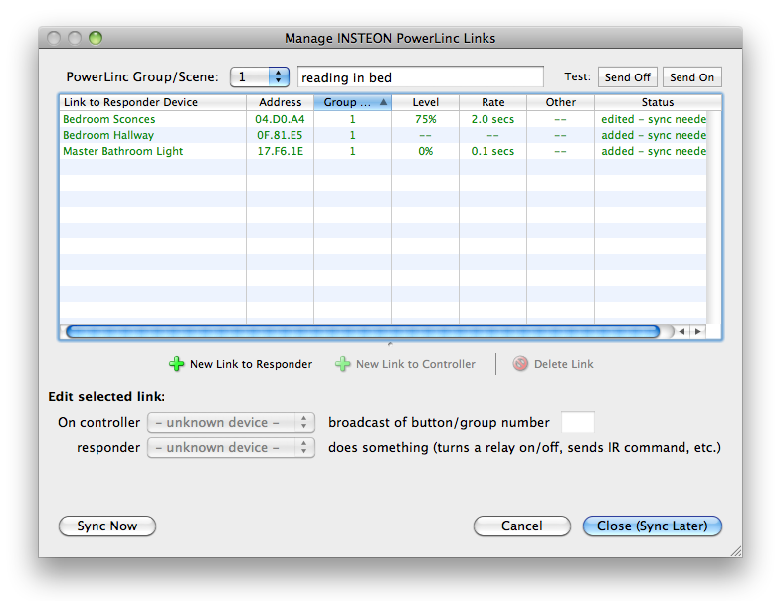Select the Master Bathroom Light row
This screenshot has height=601, width=778.
click(x=383, y=151)
